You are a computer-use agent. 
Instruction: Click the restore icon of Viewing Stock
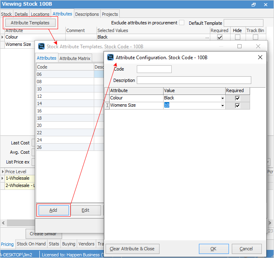click(x=254, y=4)
